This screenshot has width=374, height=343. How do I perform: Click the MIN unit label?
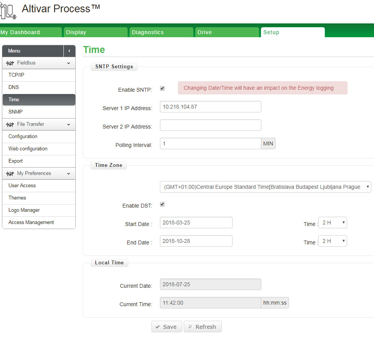[268, 143]
